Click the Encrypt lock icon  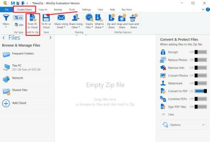pyautogui.click(x=163, y=52)
